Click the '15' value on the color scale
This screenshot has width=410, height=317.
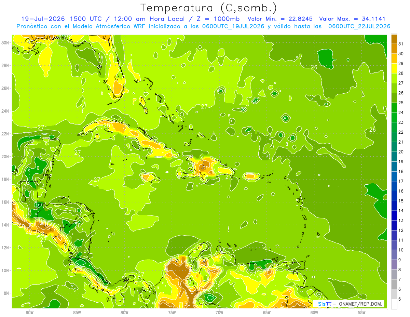pos(401,201)
